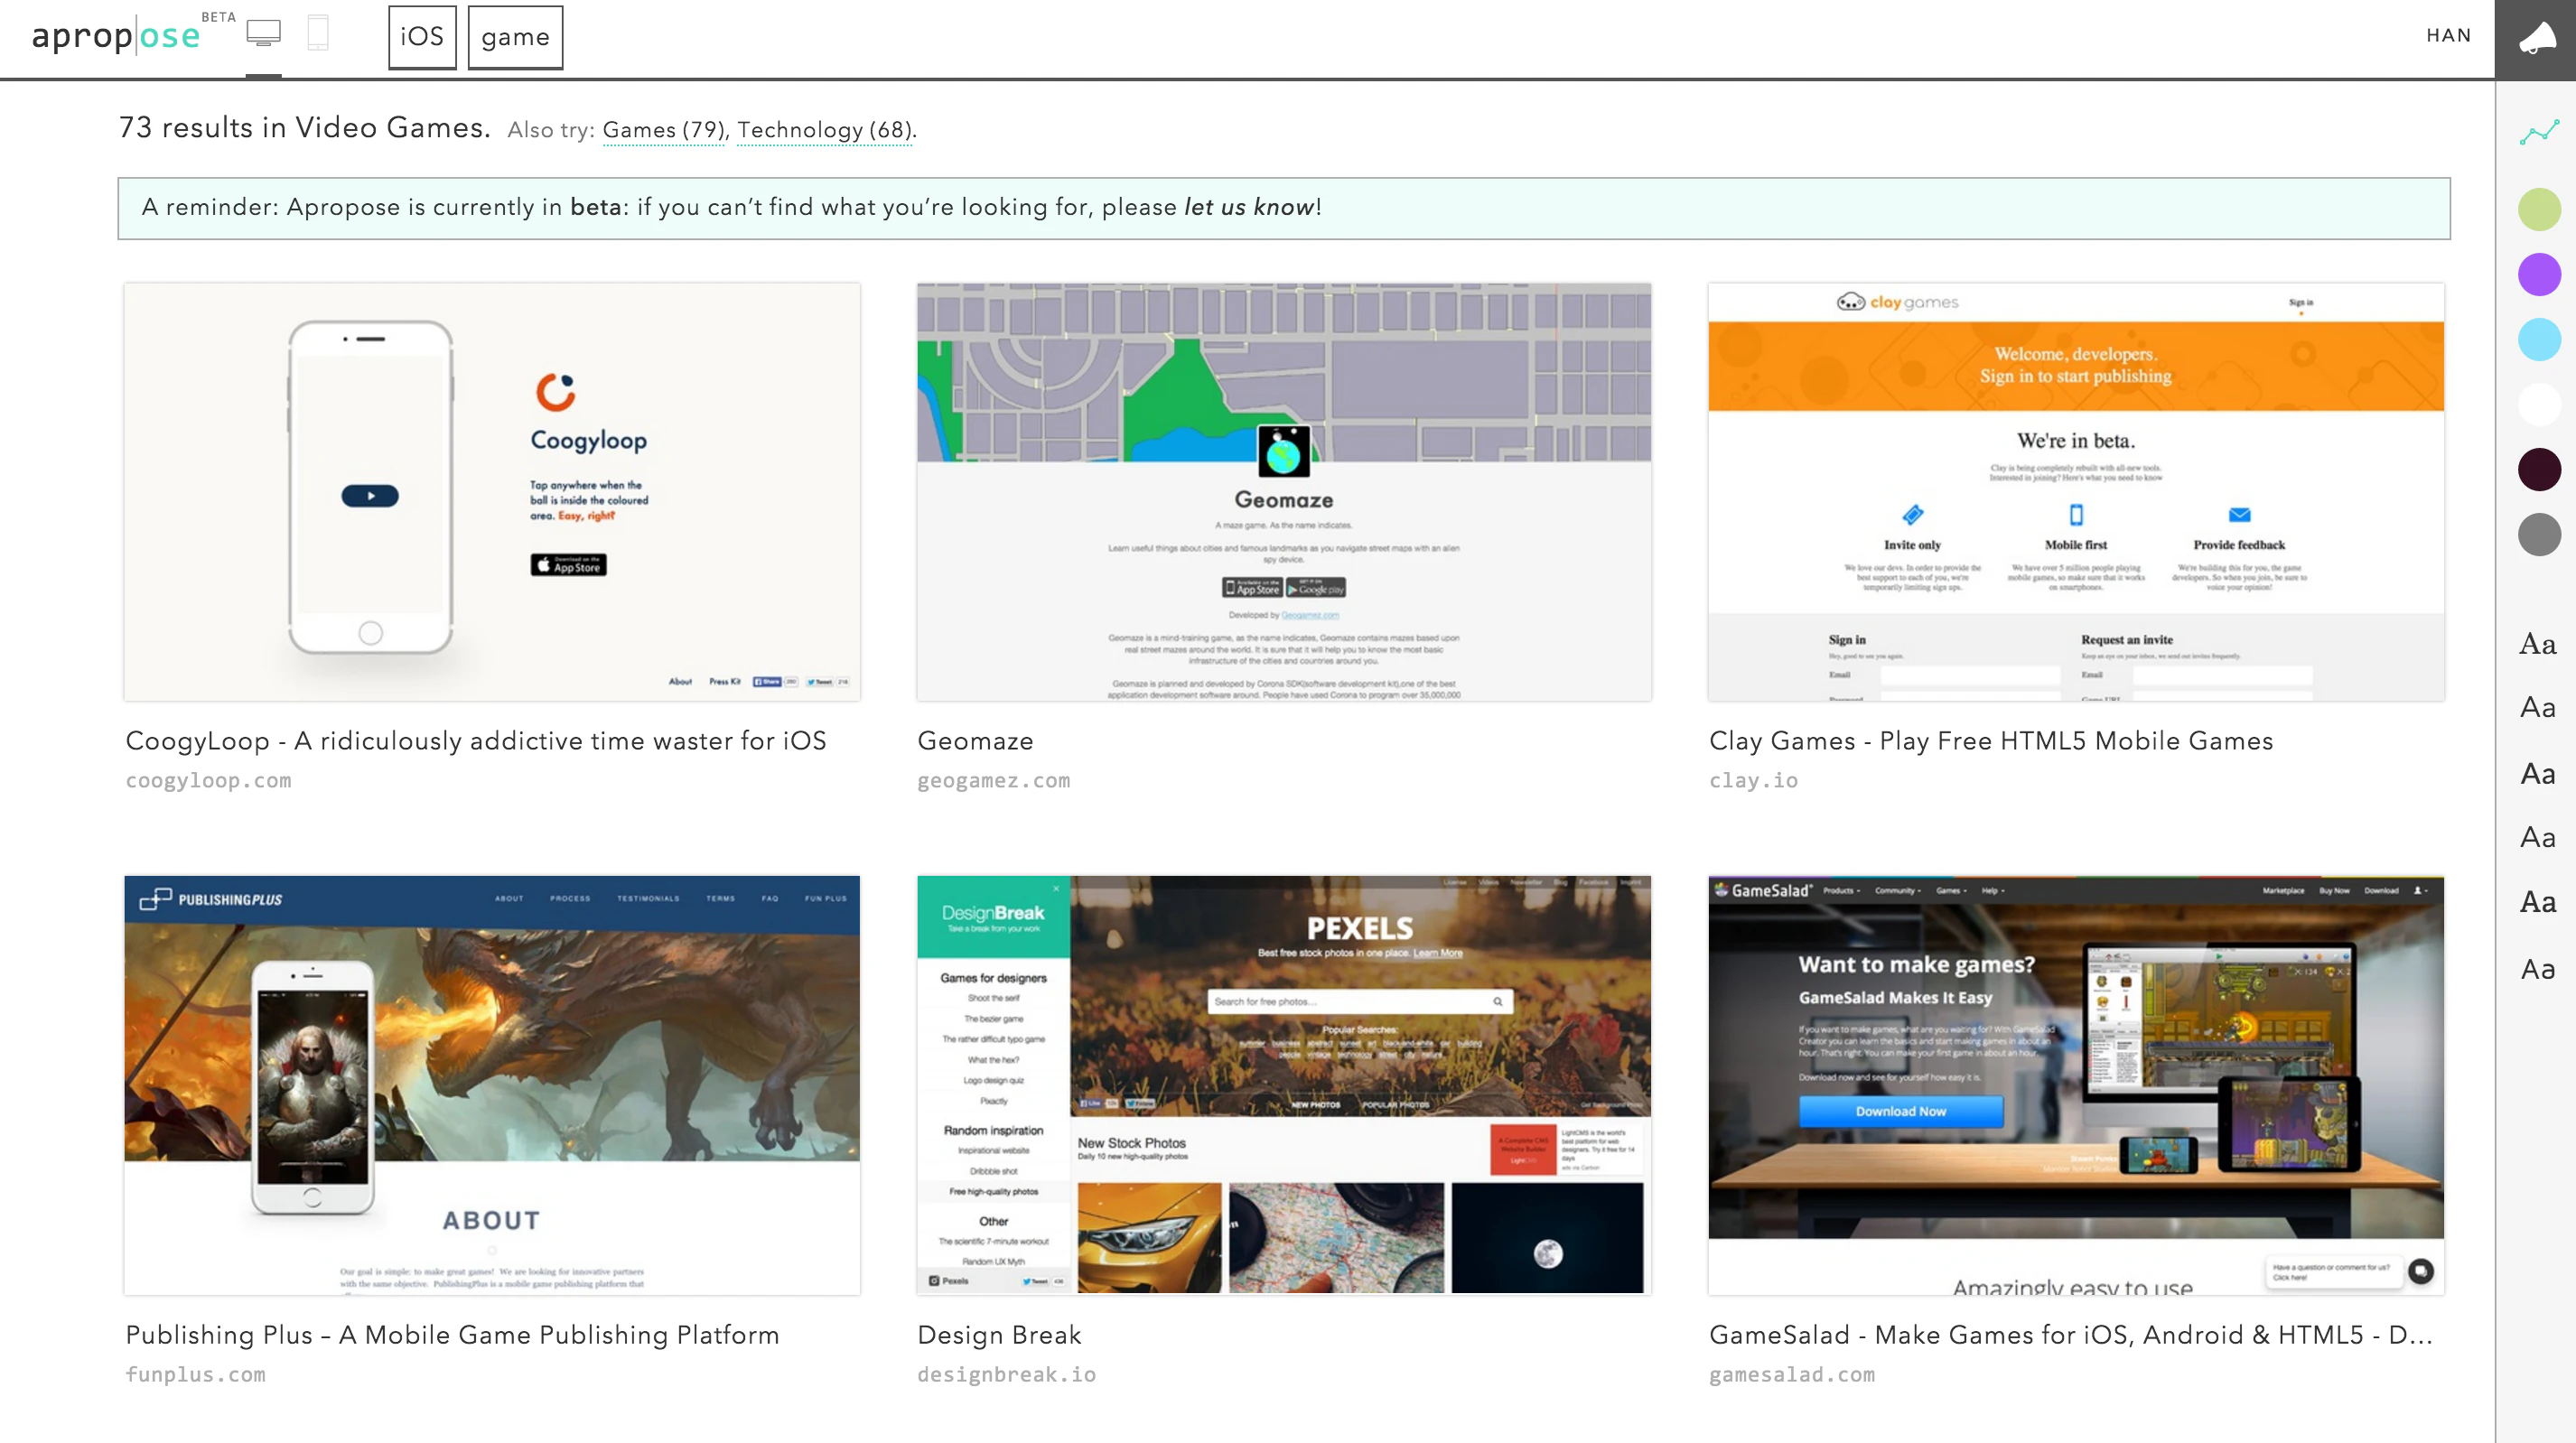Image resolution: width=2576 pixels, height=1443 pixels.
Task: Open the GameSalad result thumbnail
Action: 2075,1085
